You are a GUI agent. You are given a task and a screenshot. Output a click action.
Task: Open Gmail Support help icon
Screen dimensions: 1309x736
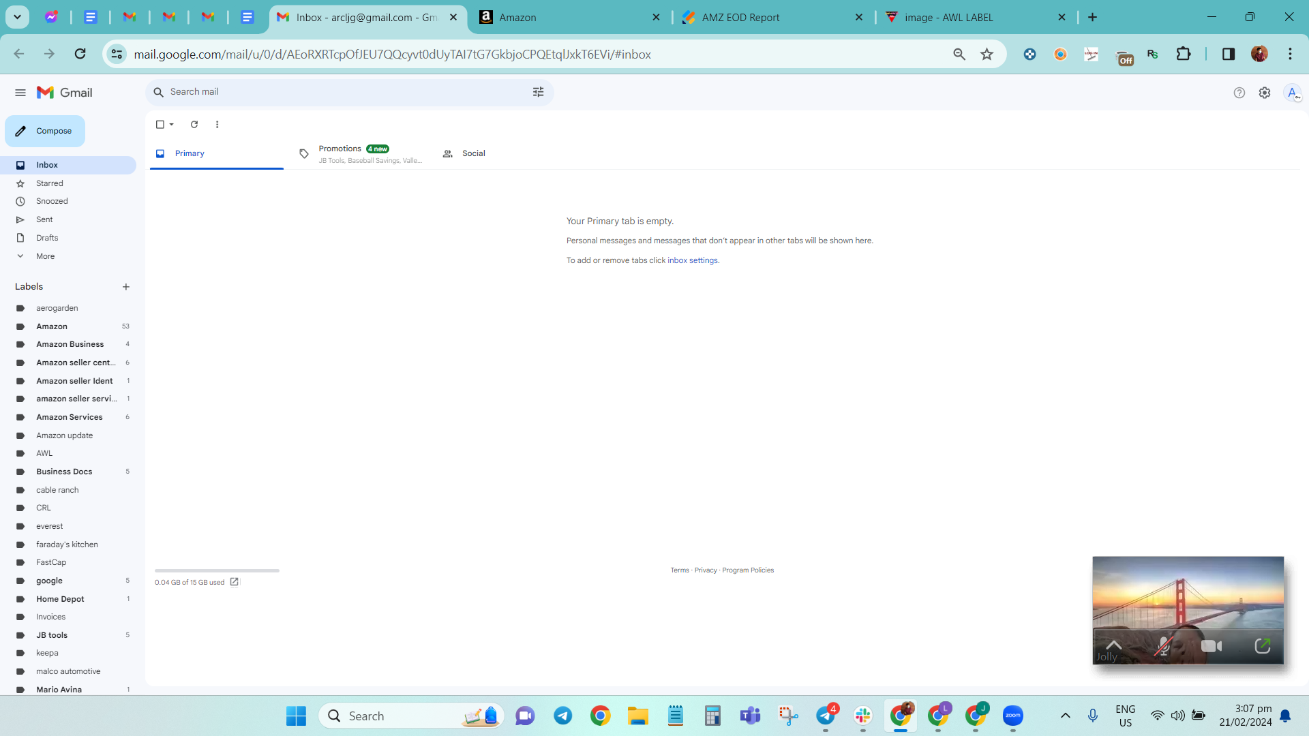[x=1239, y=93]
